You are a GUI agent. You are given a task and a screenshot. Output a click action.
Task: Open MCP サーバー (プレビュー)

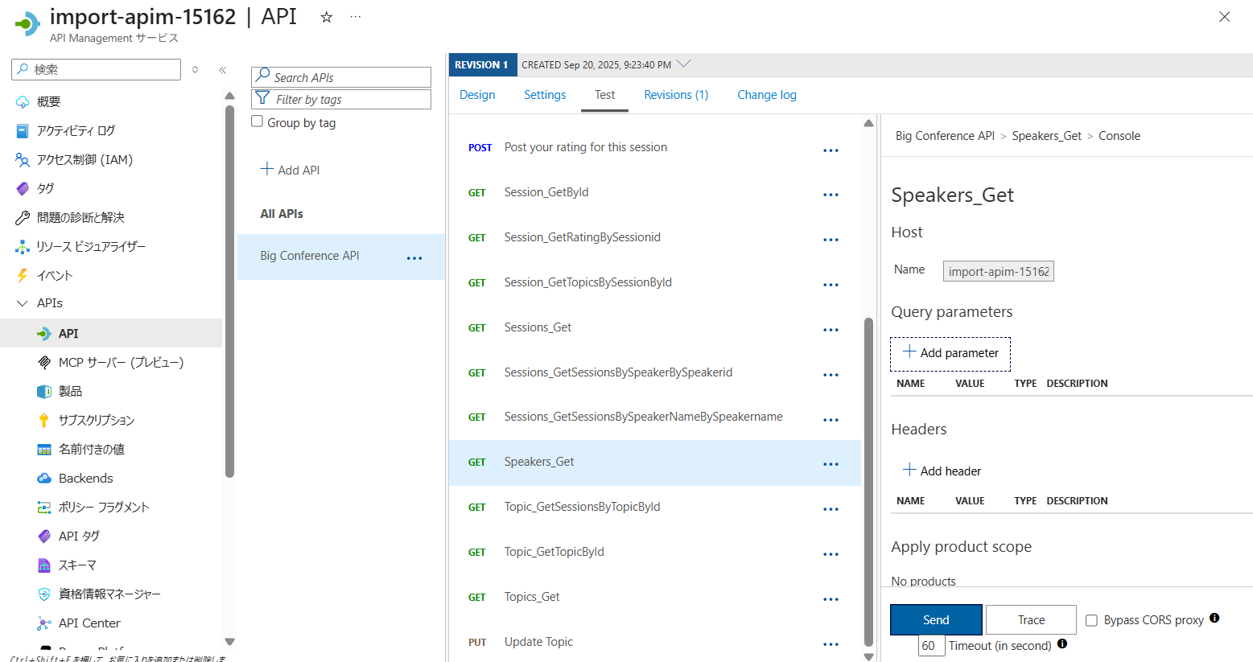coord(121,362)
